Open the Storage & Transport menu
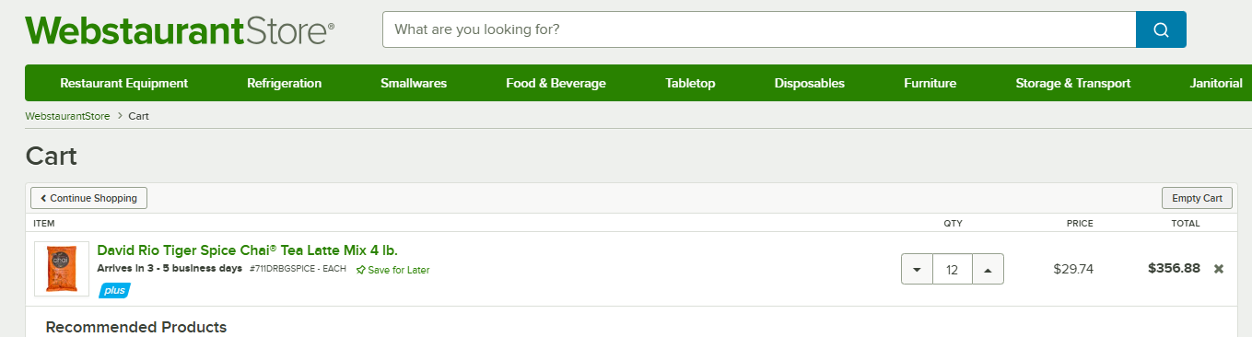The width and height of the screenshot is (1252, 337). point(1072,83)
